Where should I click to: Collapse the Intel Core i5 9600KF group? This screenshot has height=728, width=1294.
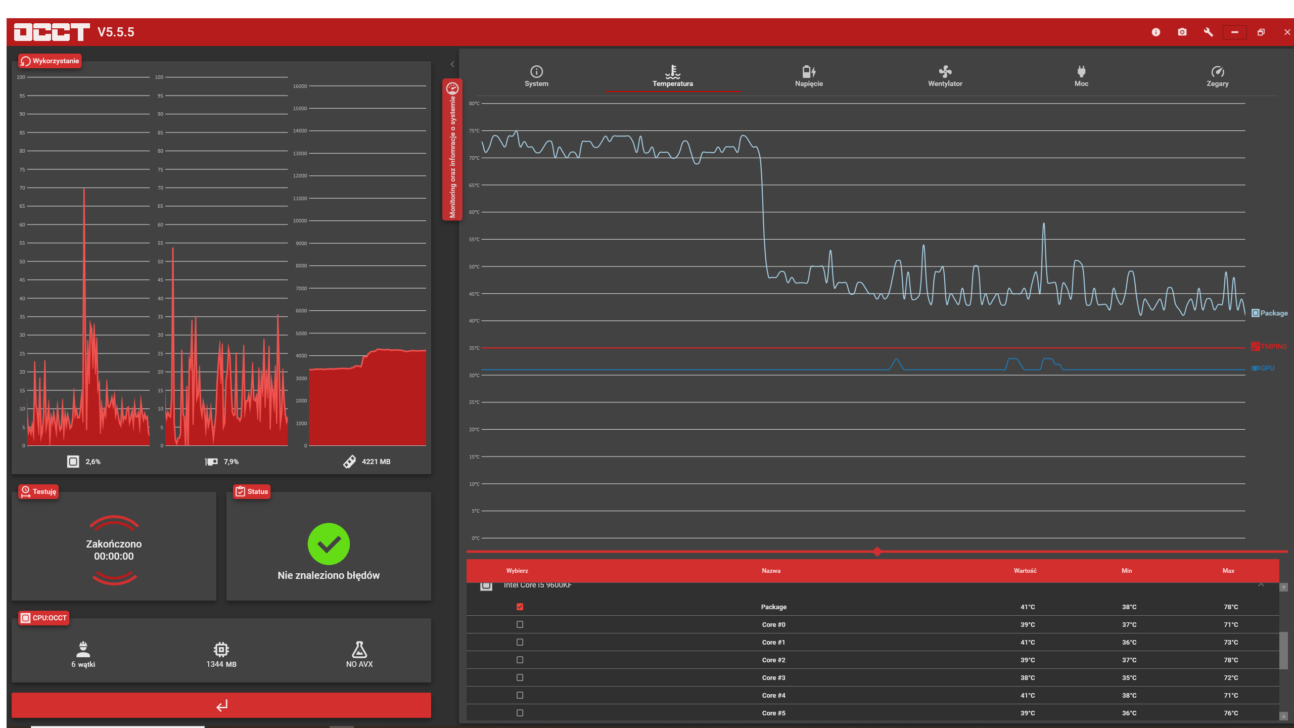pyautogui.click(x=1261, y=585)
